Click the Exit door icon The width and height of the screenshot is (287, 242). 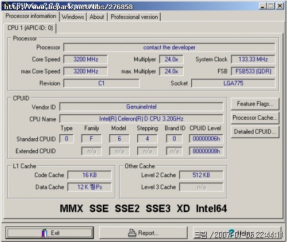coord(44,233)
